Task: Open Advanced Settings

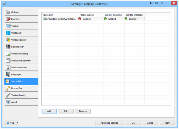Action: click(109, 123)
